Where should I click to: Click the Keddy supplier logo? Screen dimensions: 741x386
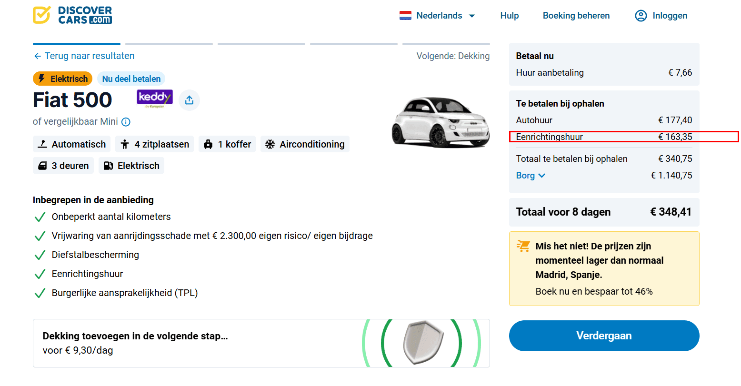pyautogui.click(x=155, y=99)
